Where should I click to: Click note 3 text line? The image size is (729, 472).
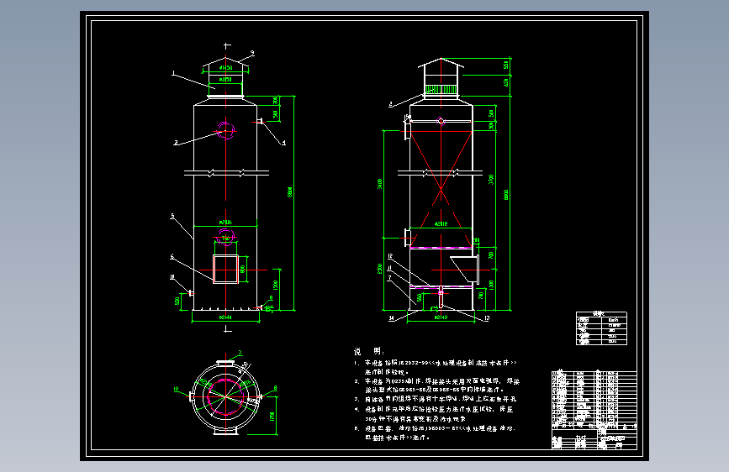click(x=436, y=399)
